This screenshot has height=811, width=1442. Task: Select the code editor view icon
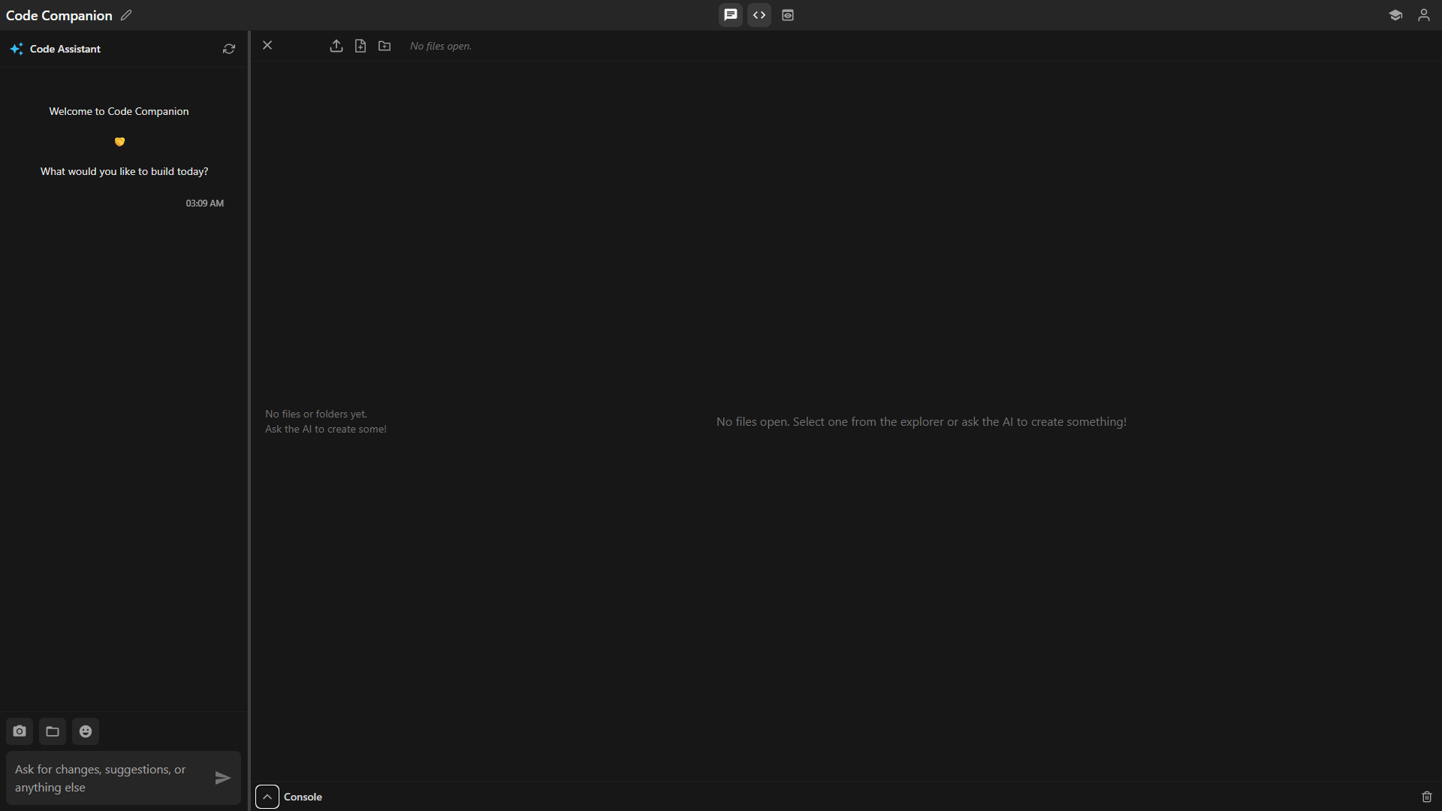759,15
